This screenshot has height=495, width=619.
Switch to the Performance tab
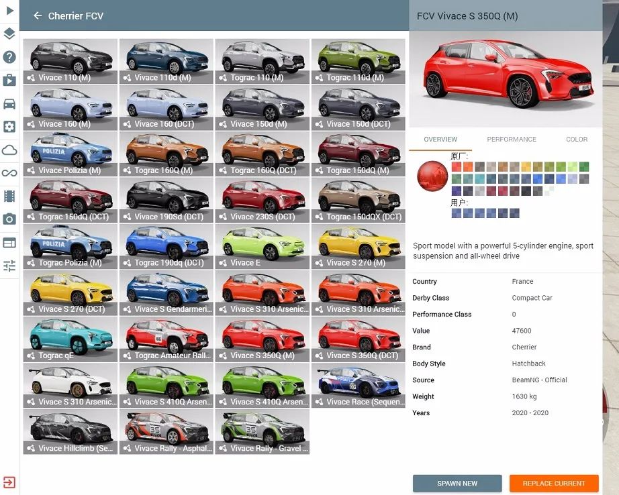(512, 140)
